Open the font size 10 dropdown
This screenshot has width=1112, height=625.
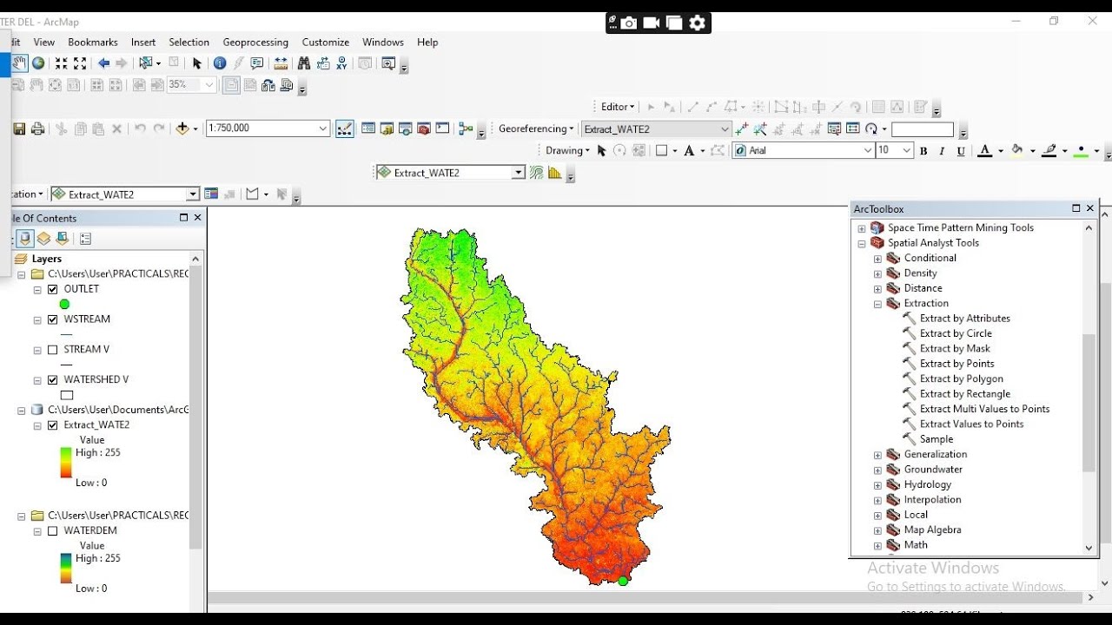pyautogui.click(x=907, y=151)
